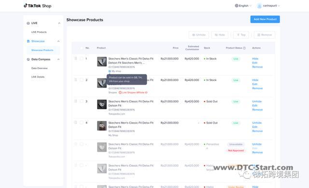Click the Showcase shop icon in sidebar
The width and height of the screenshot is (309, 188).
click(x=28, y=41)
